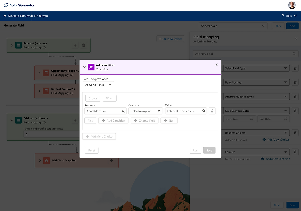Open the Operator Select an option dropdown
Image resolution: width=301 pixels, height=211 pixels.
click(x=146, y=111)
